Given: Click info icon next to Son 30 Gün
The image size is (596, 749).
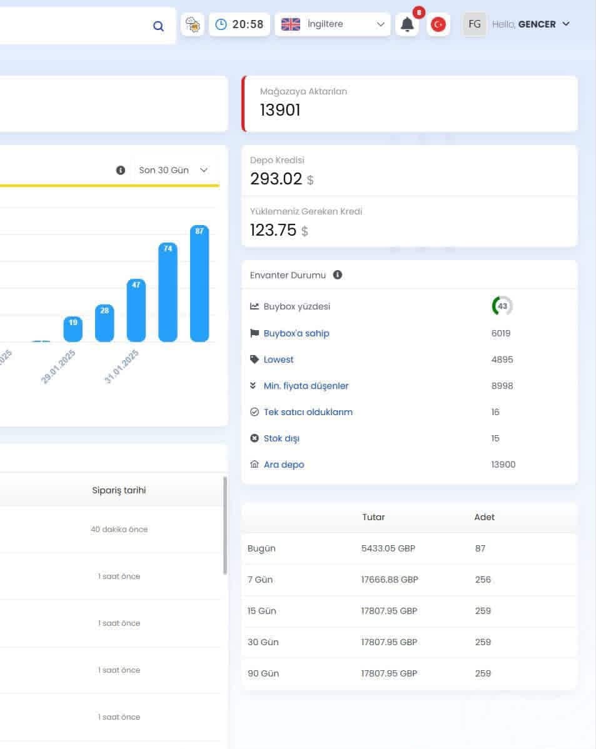Looking at the screenshot, I should 121,170.
